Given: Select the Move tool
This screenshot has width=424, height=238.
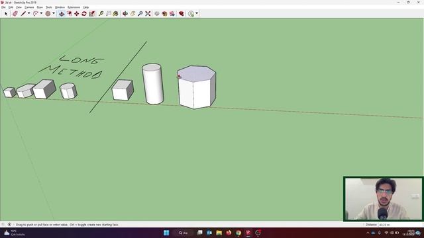Looking at the screenshot, I should point(77,13).
